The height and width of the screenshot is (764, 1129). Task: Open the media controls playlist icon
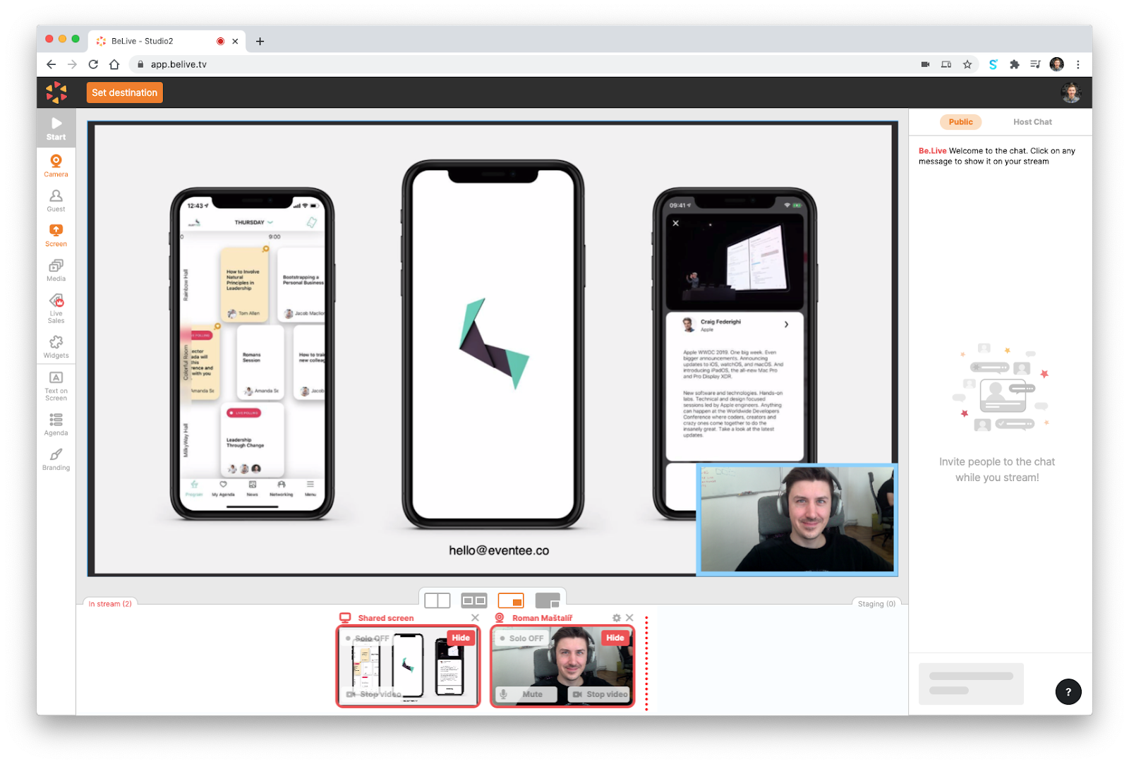[x=1035, y=64]
